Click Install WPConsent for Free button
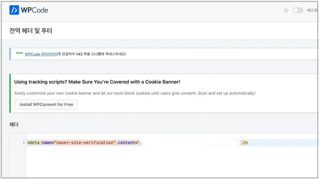This screenshot has width=319, height=179. pyautogui.click(x=46, y=104)
